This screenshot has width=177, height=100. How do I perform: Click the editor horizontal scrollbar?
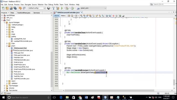point(109,90)
